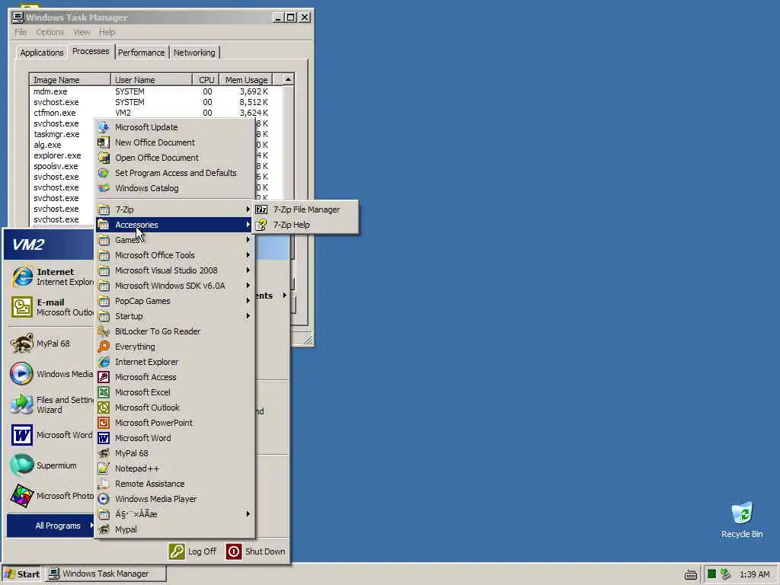
Task: Launch the Windows Catalog icon
Action: coord(104,188)
